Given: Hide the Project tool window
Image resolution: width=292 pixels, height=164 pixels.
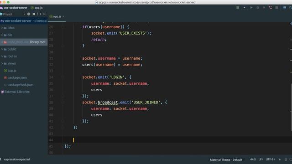Looking at the screenshot, I should [x=45, y=14].
